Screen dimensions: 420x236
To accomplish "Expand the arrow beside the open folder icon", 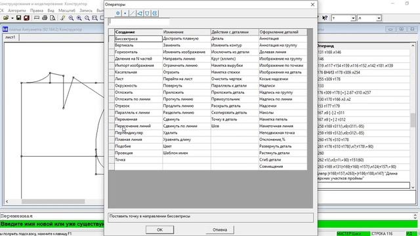I will [x=12, y=18].
